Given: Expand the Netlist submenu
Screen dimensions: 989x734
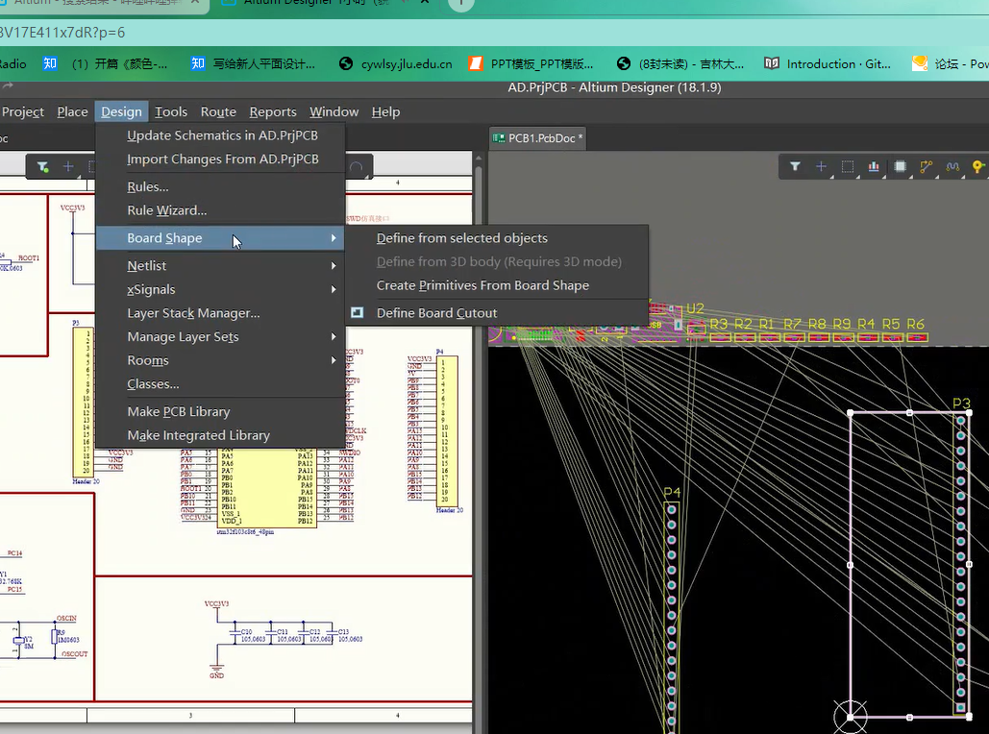Looking at the screenshot, I should (x=147, y=265).
